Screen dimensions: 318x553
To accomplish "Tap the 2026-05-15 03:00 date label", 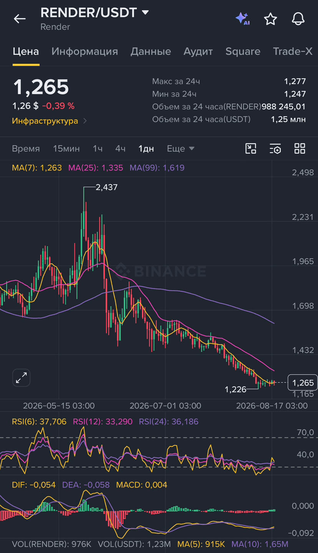I will (59, 406).
